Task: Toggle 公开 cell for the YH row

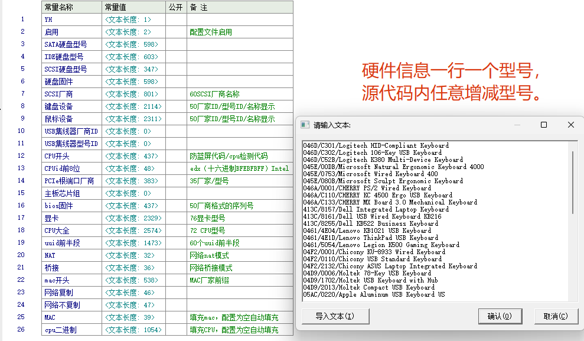Action: (176, 20)
